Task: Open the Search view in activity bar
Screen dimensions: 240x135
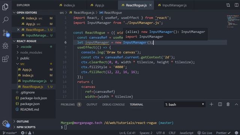Action: pos(5,20)
